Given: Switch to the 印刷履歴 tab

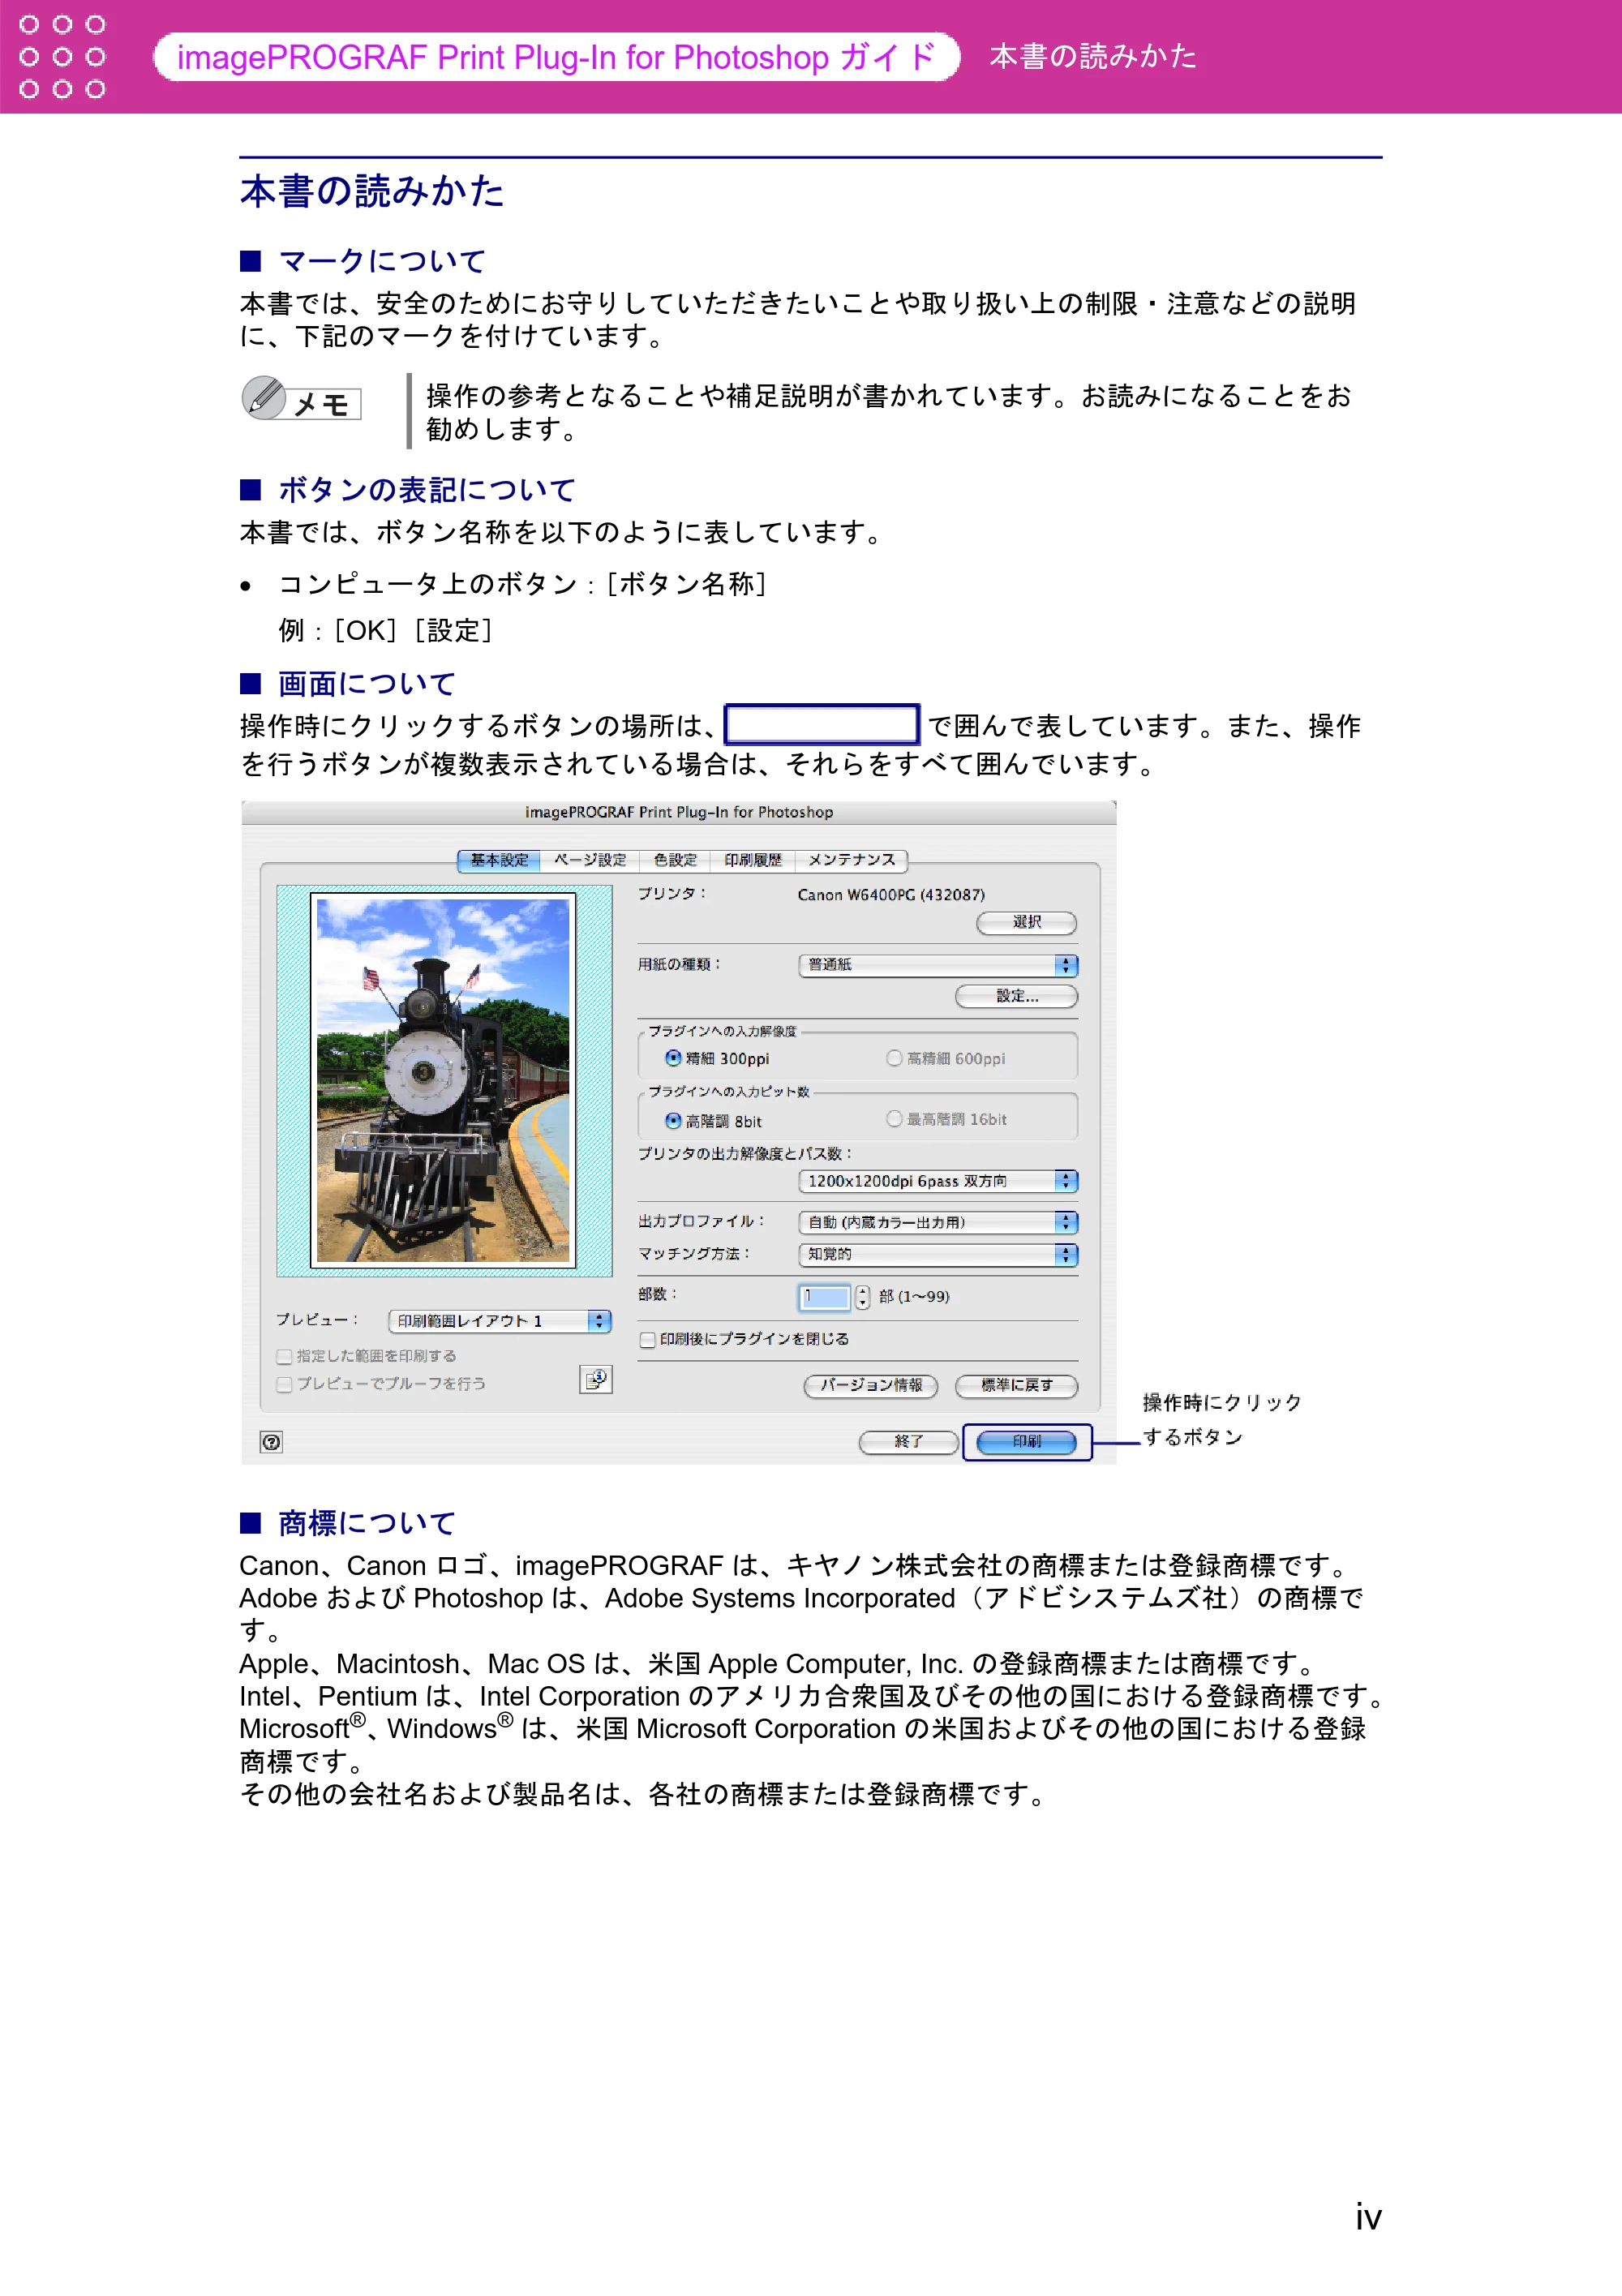Looking at the screenshot, I should pyautogui.click(x=753, y=860).
